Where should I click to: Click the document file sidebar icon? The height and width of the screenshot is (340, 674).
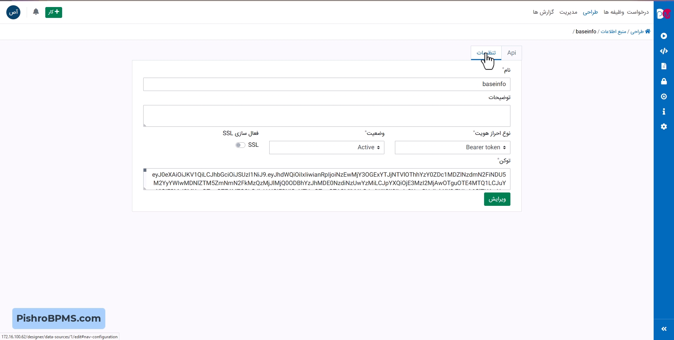(x=663, y=66)
